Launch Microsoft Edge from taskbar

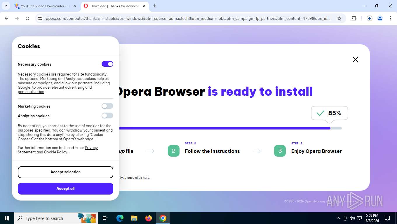(x=120, y=218)
